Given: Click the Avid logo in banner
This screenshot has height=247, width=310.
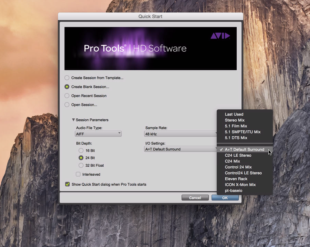Looking at the screenshot, I should [220, 36].
